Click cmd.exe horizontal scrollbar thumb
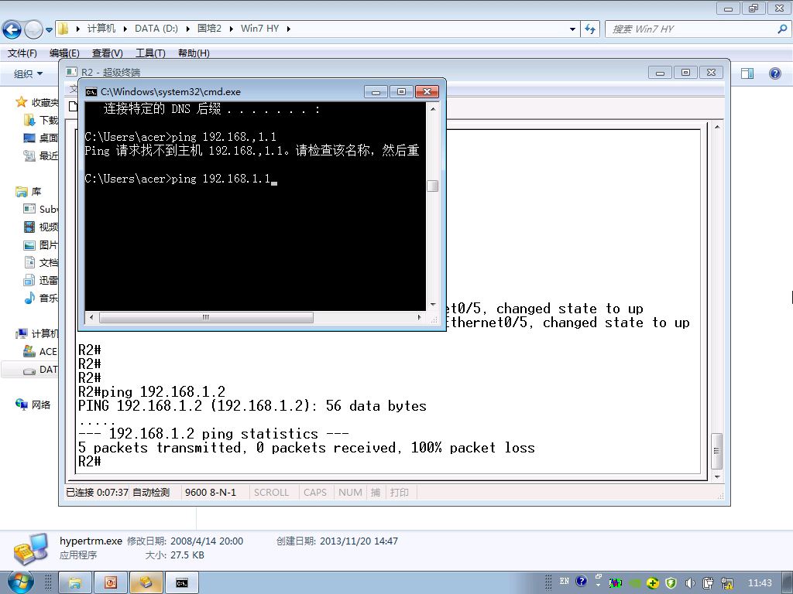 pos(206,317)
